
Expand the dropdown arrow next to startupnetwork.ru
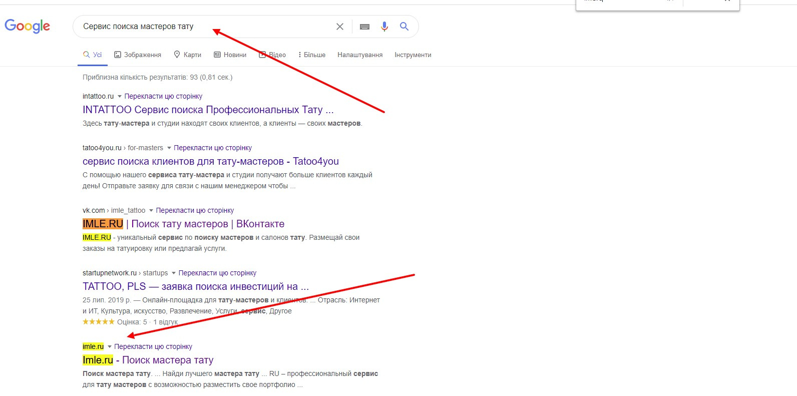[x=174, y=273]
